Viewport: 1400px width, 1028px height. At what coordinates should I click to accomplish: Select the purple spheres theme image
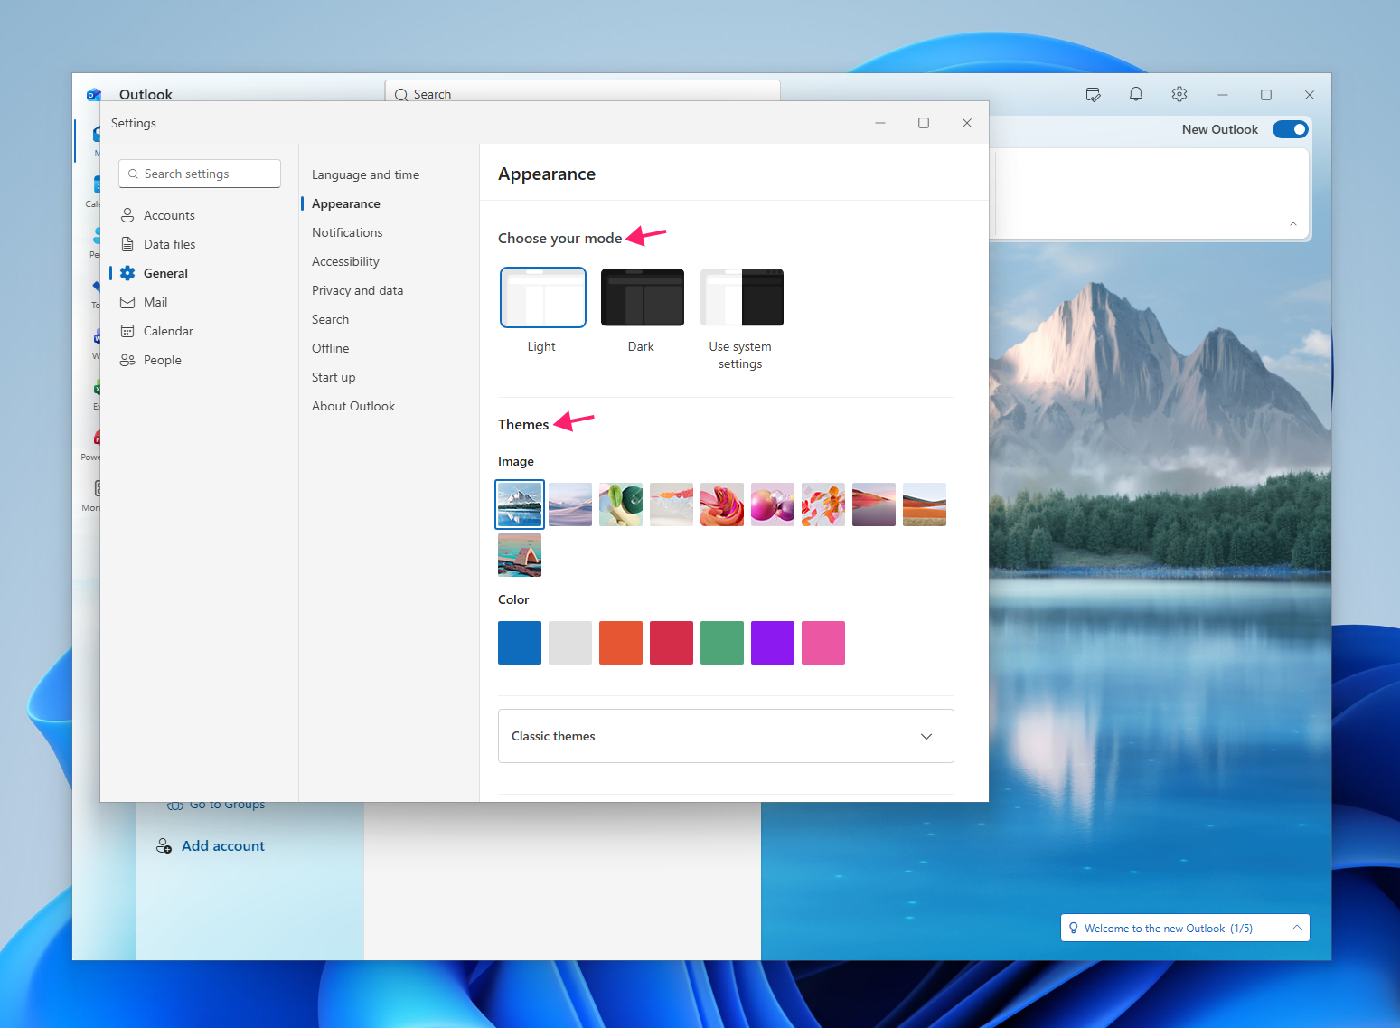(x=773, y=505)
